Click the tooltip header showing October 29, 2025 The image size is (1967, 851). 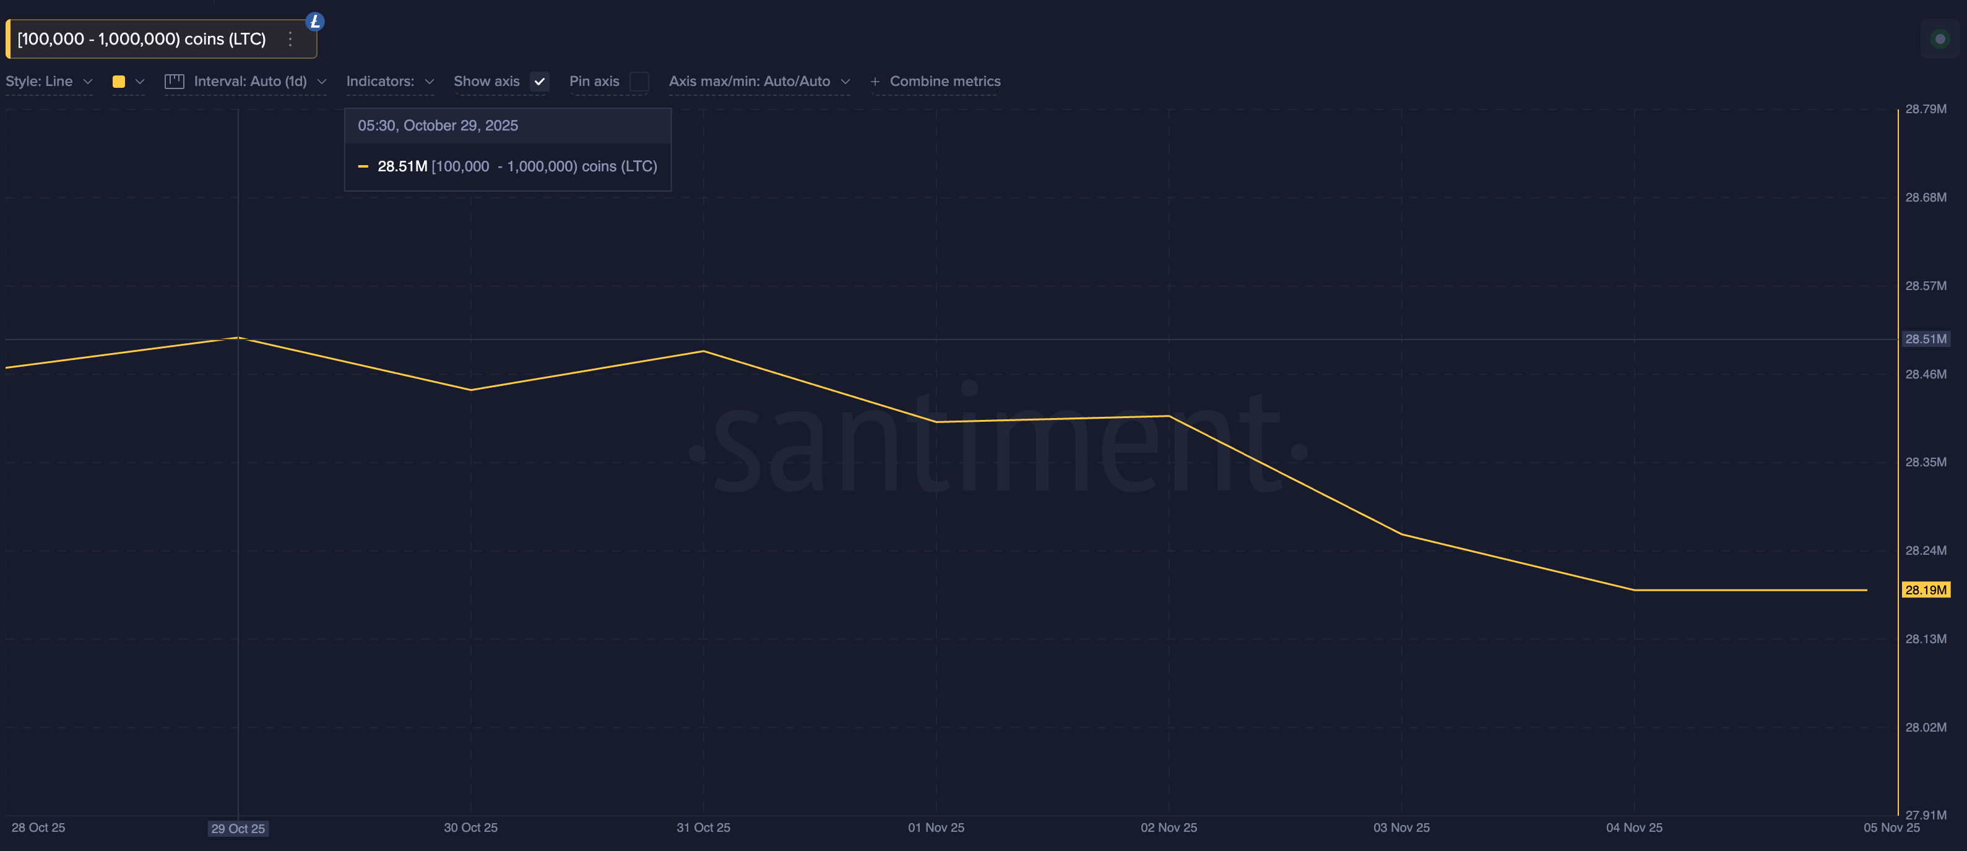(x=439, y=125)
